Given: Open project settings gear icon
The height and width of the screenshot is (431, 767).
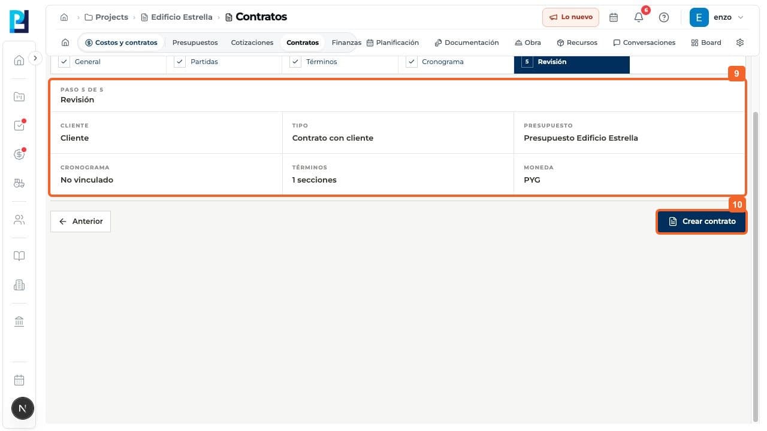Looking at the screenshot, I should [740, 43].
